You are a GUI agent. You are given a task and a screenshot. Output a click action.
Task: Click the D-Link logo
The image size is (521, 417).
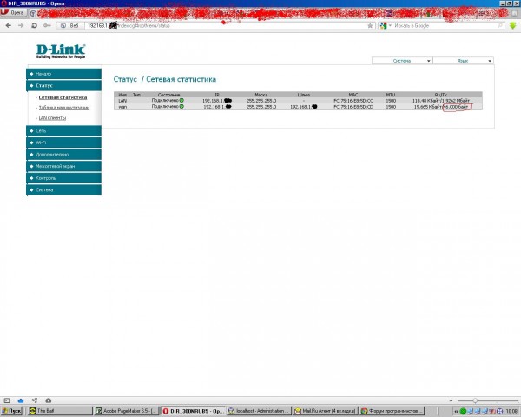[x=61, y=51]
